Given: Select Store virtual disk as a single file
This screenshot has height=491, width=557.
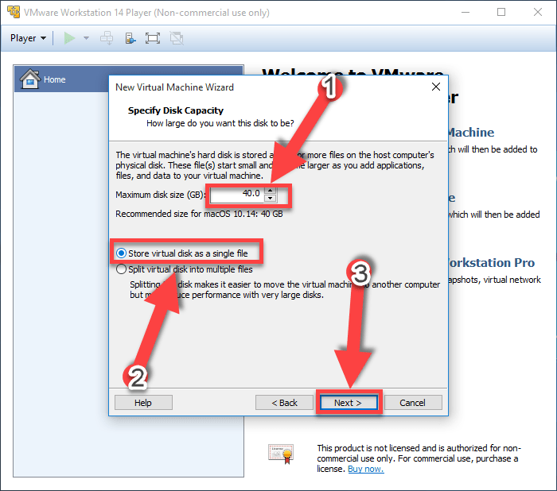Looking at the screenshot, I should tap(122, 253).
